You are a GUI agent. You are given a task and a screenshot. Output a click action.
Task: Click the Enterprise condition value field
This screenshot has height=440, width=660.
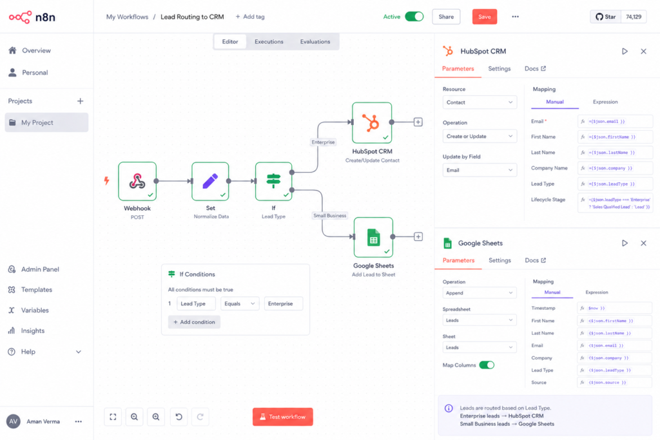[x=284, y=303]
